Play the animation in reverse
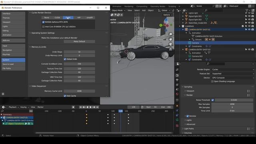This screenshot has height=144, width=256. pos(87,107)
